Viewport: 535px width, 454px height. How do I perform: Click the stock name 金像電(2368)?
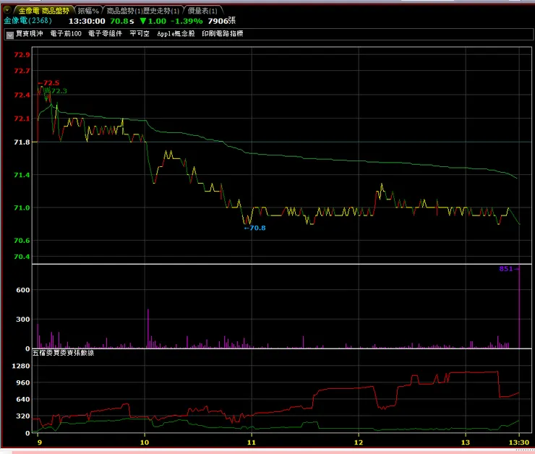27,20
